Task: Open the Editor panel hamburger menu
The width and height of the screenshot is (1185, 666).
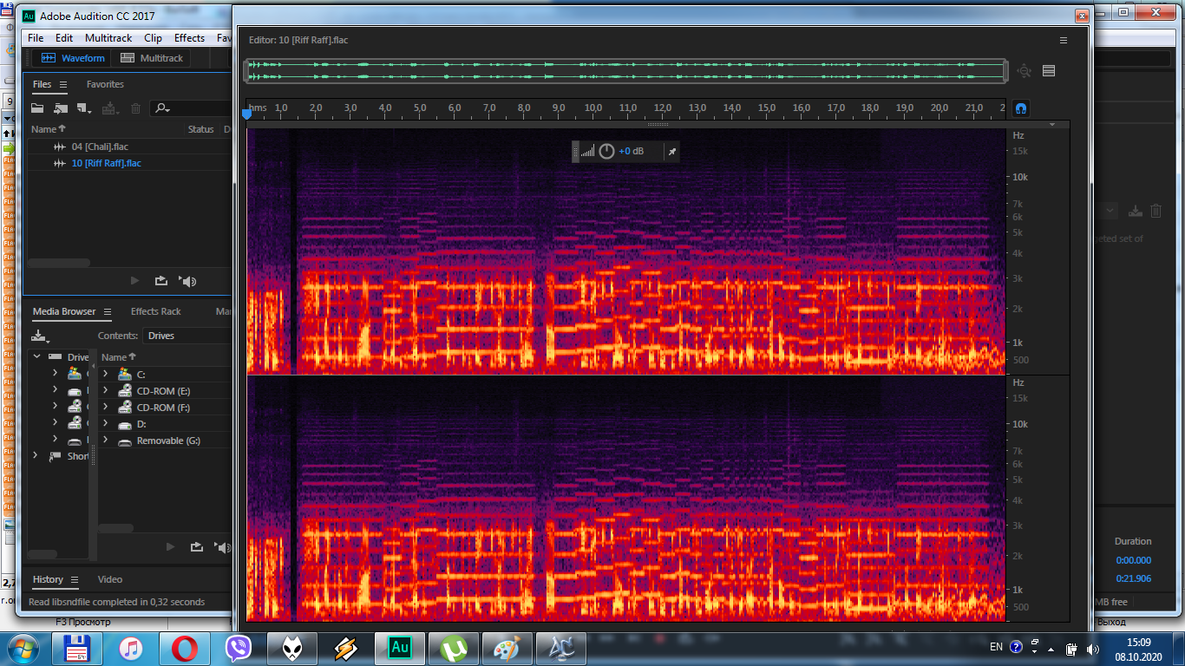Action: [x=1064, y=40]
